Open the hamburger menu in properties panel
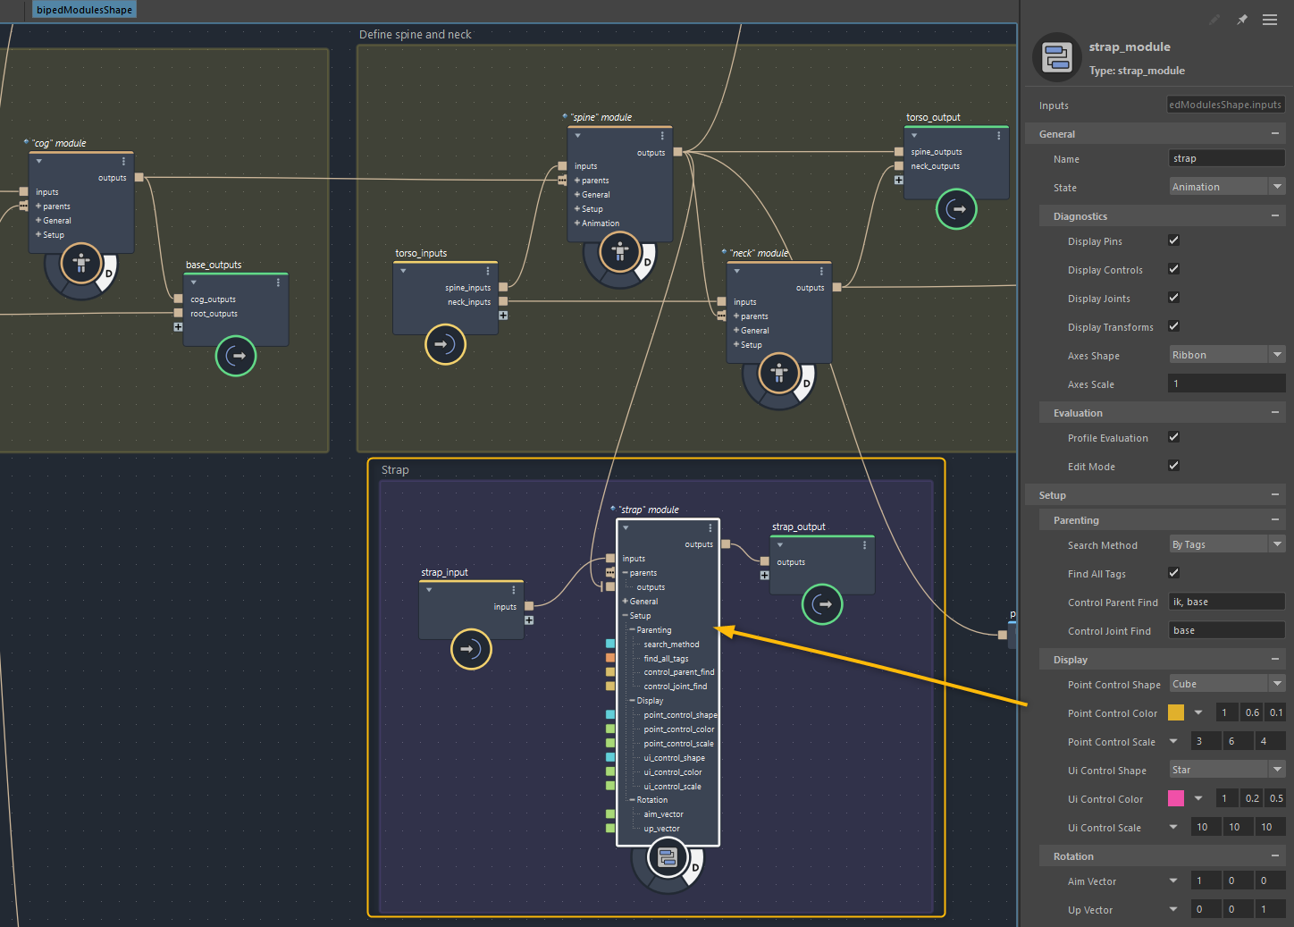Screen dimensions: 1294x927 pyautogui.click(x=1269, y=20)
